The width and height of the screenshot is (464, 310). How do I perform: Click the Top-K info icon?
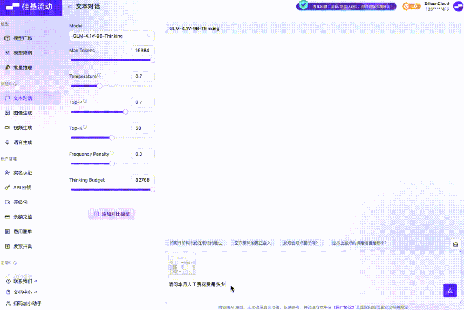[85, 127]
